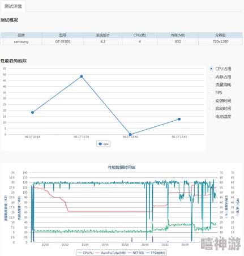Select the 启动时间 radio button
The height and width of the screenshot is (256, 244).
(x=211, y=109)
